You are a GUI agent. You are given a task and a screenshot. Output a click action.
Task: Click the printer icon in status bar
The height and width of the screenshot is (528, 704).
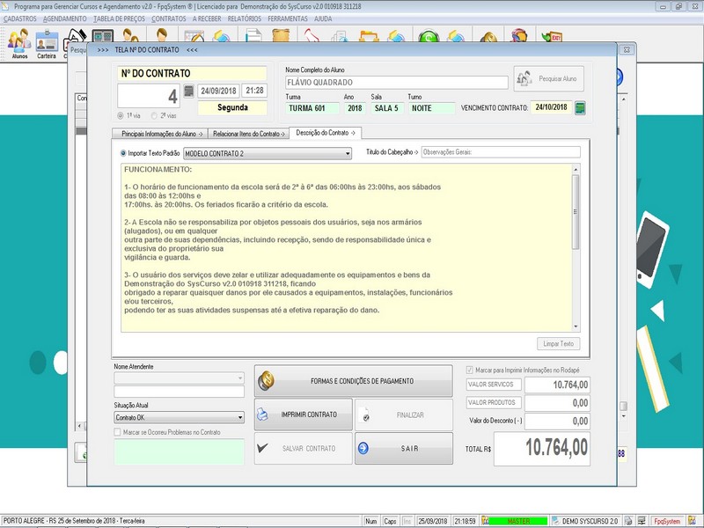(x=628, y=521)
